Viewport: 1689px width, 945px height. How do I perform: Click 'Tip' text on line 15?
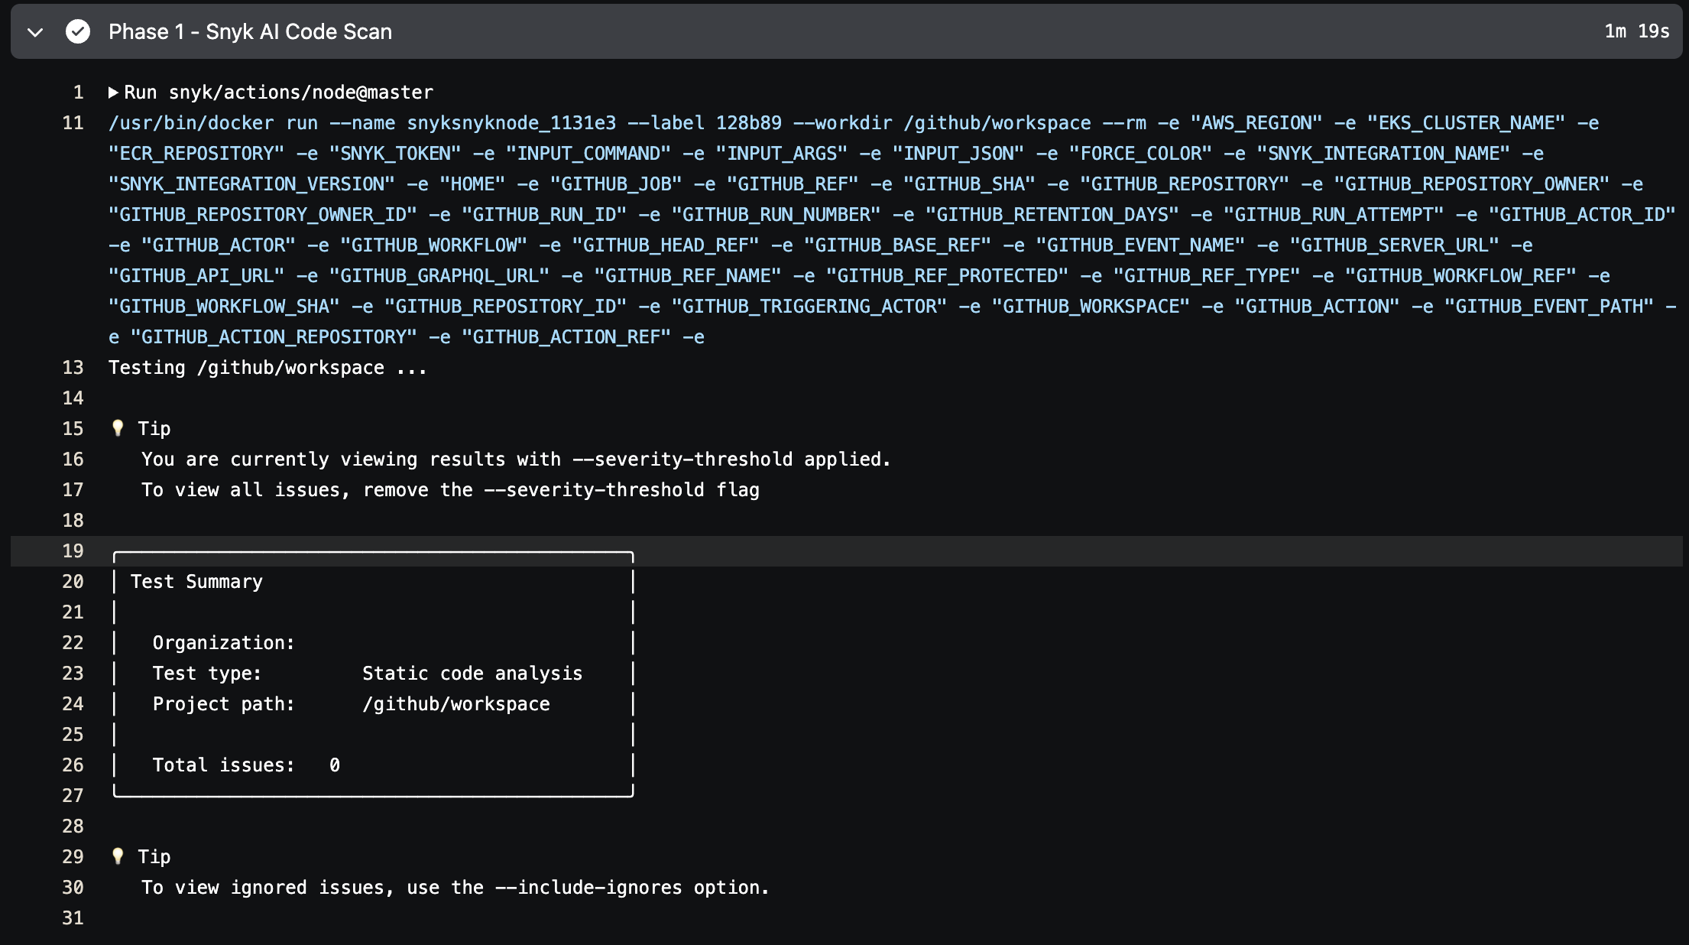154,429
